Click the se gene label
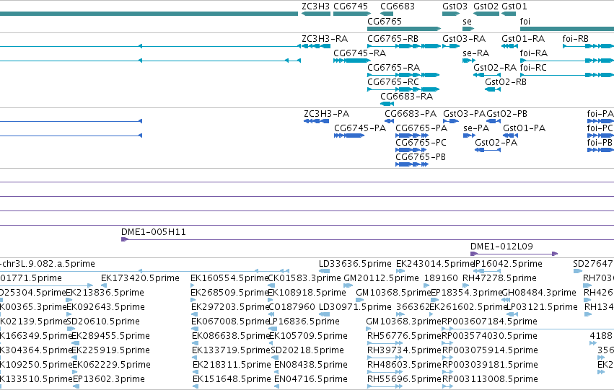This screenshot has height=390, width=614. (x=467, y=22)
